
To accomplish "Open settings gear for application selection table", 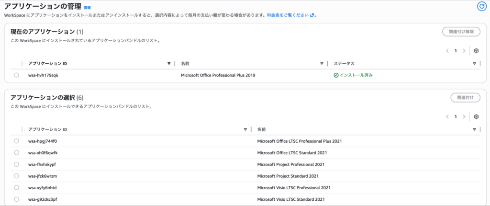I will coord(476,116).
